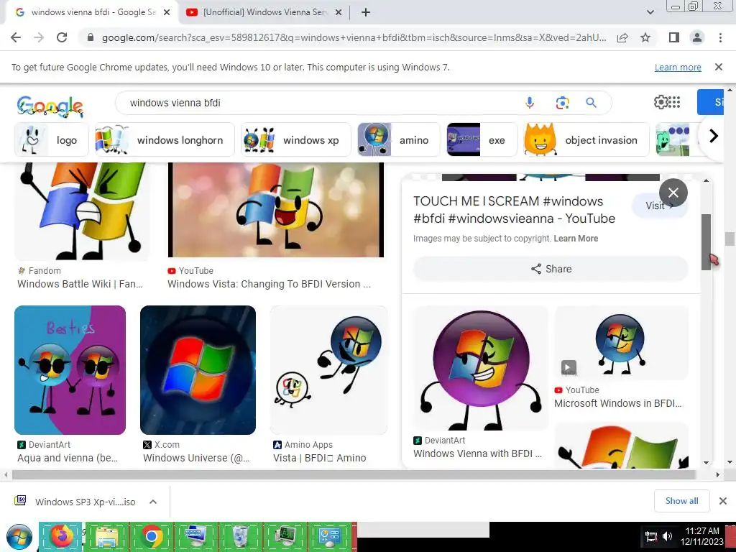This screenshot has width=736, height=552.
Task: Open the Chrome three-dot menu
Action: pyautogui.click(x=720, y=37)
